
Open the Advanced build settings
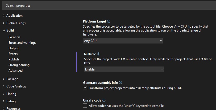click(x=15, y=71)
